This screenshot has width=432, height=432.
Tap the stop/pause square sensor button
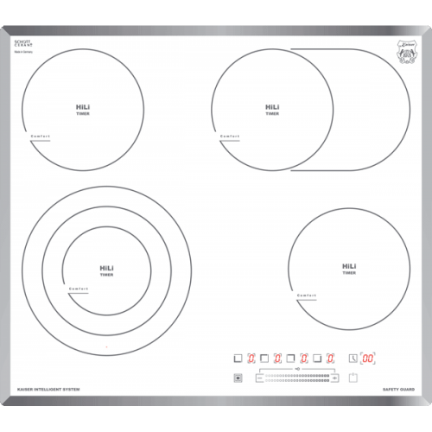point(238,378)
